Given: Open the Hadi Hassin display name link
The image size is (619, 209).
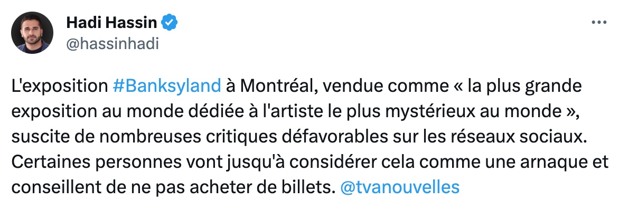Looking at the screenshot, I should [x=112, y=23].
